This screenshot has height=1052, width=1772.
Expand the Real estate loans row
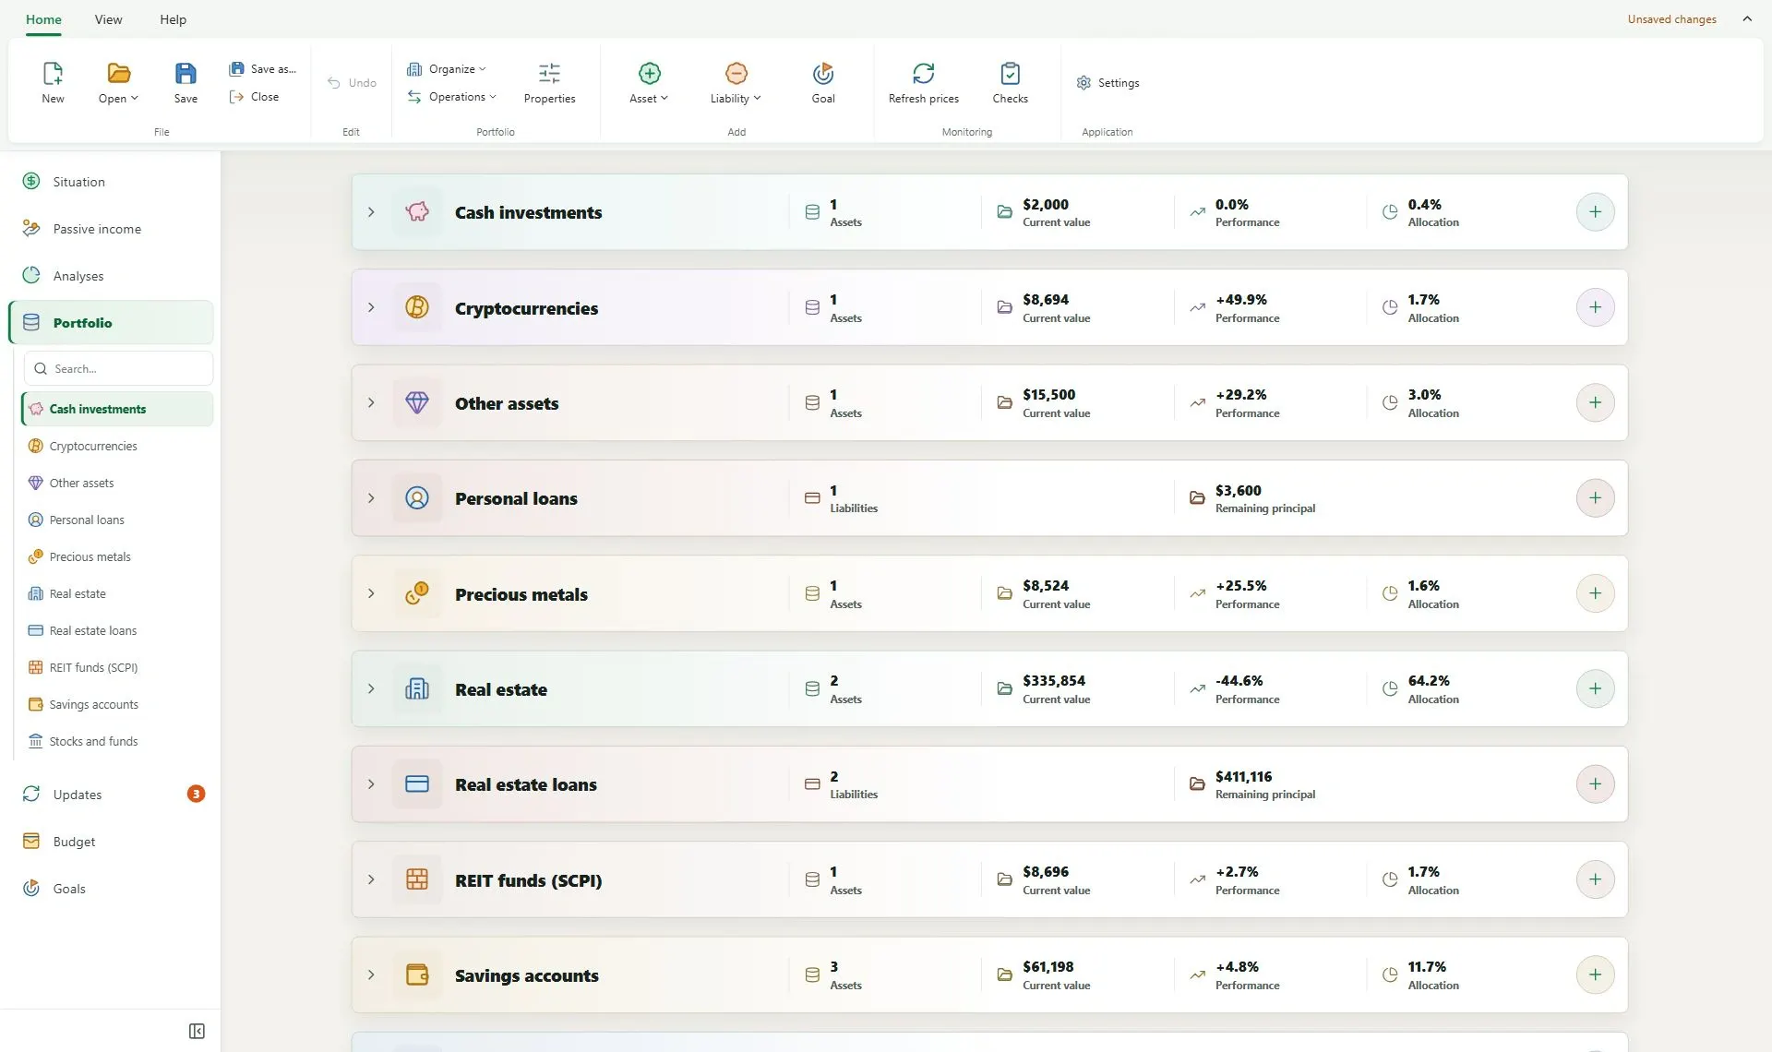pyautogui.click(x=371, y=784)
